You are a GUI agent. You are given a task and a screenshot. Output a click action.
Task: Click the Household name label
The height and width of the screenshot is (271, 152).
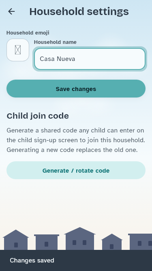click(55, 42)
